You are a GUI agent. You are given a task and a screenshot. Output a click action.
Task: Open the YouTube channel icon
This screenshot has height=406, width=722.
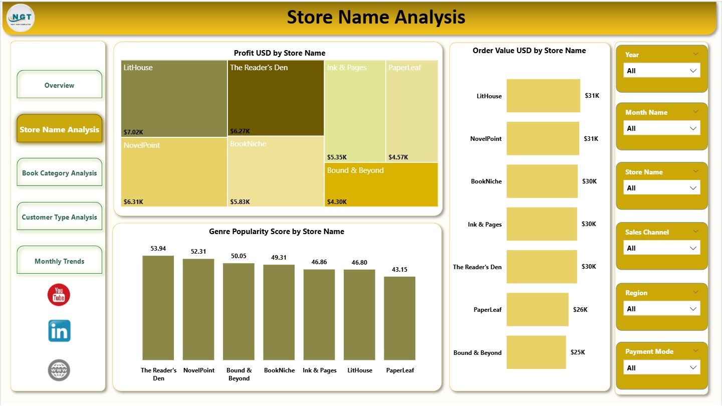[x=59, y=296]
